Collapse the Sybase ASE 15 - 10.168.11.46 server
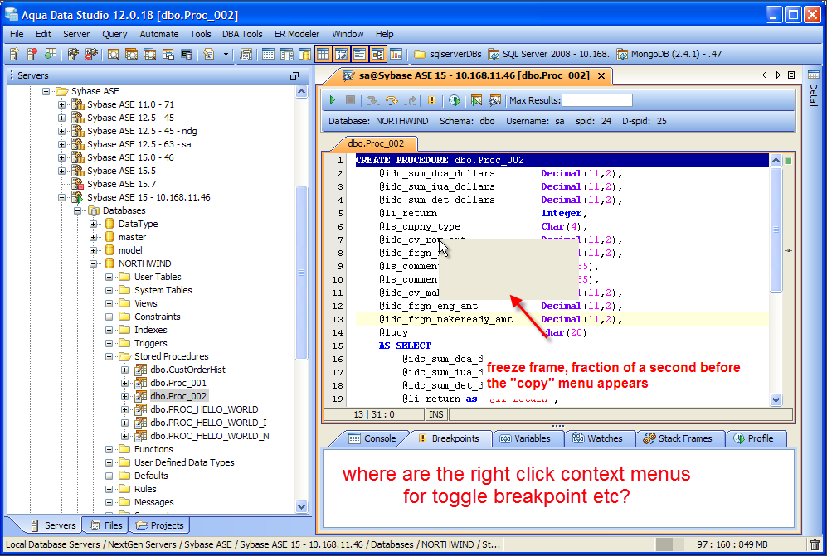Screen dimensions: 827x556 pyautogui.click(x=61, y=197)
